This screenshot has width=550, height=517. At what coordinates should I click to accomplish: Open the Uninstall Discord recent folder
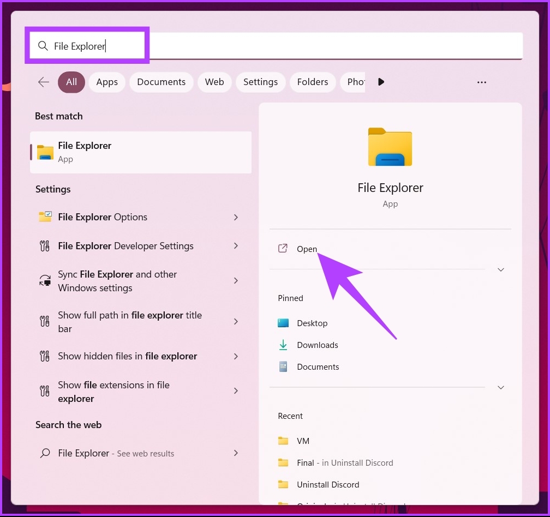[x=328, y=484]
